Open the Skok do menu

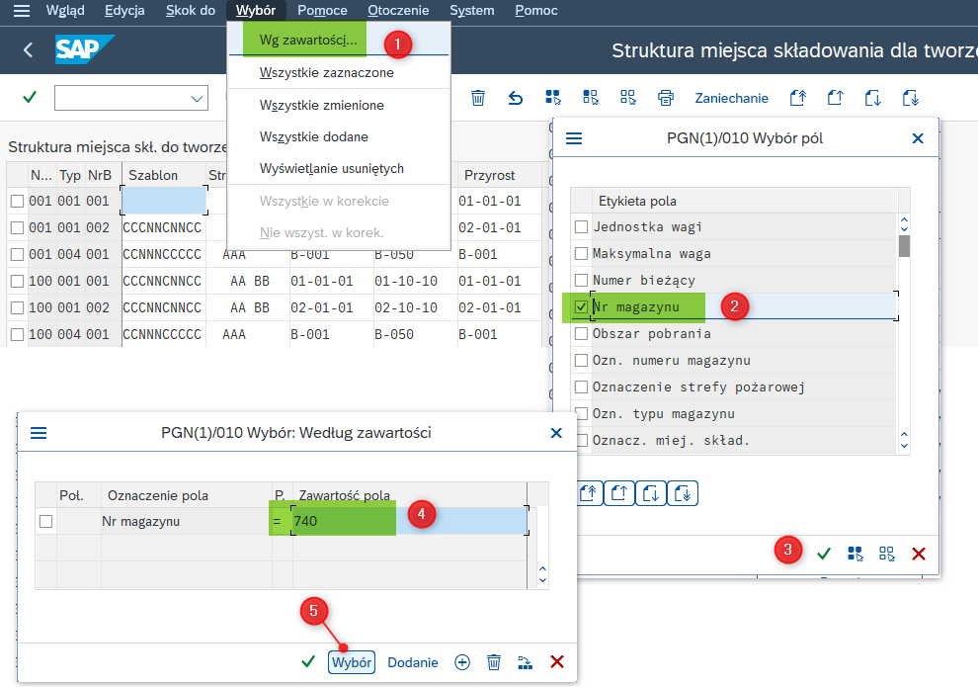190,11
